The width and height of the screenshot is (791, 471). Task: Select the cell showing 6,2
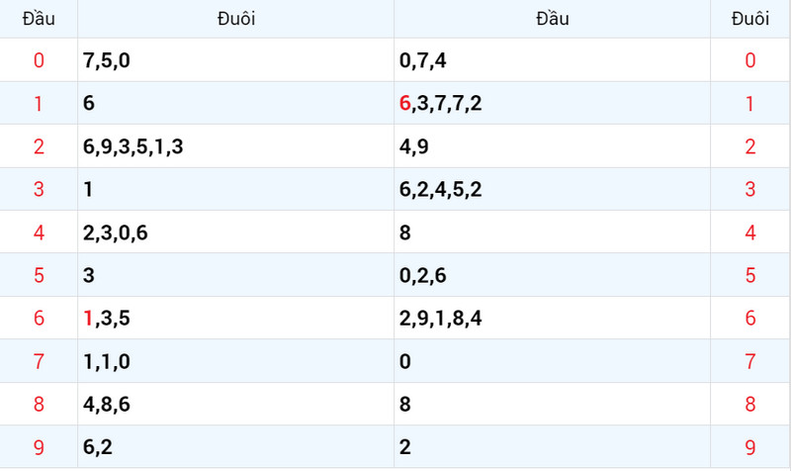point(235,447)
